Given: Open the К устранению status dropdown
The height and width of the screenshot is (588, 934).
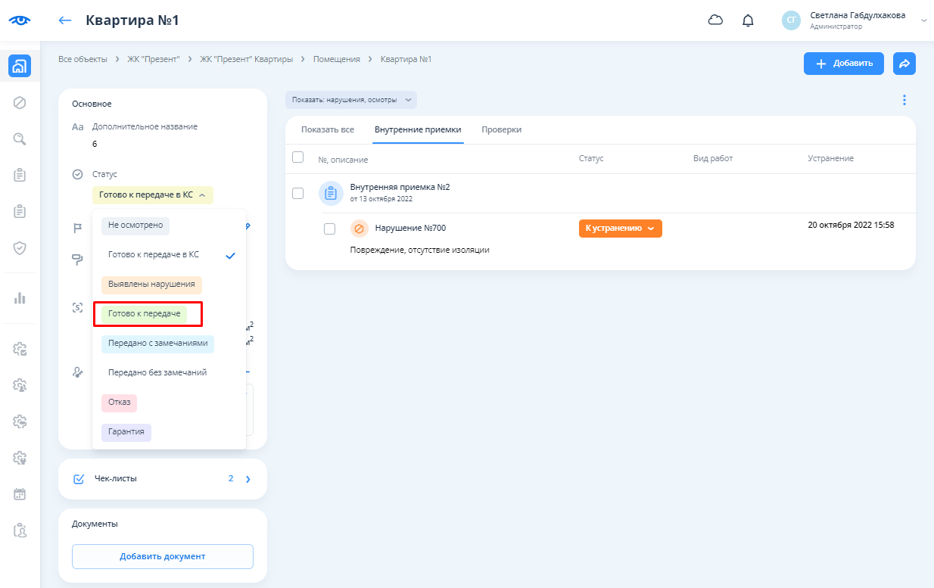Looking at the screenshot, I should tap(620, 229).
